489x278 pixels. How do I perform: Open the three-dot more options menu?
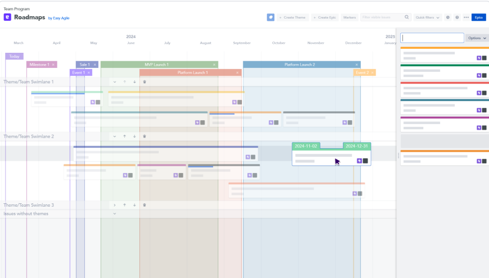coord(466,17)
